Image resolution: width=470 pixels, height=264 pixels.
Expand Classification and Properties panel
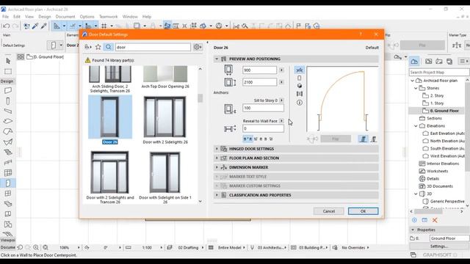(x=217, y=195)
